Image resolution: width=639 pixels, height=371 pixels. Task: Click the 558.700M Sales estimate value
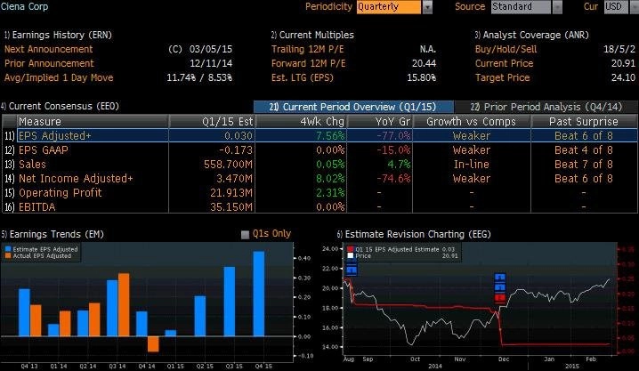coord(228,165)
